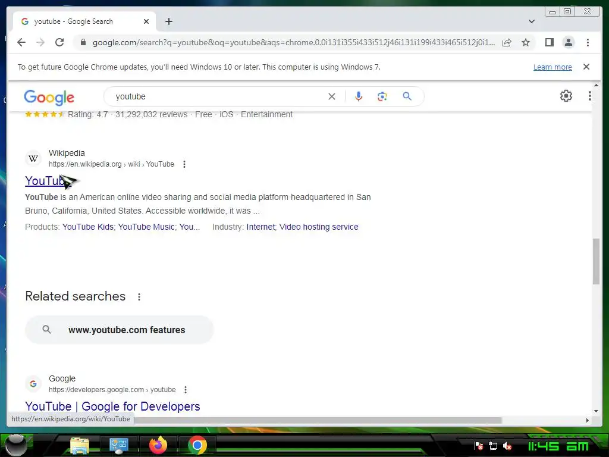Screen dimensions: 609x457
Task: Click scrollbar up arrow
Action: [x=596, y=84]
